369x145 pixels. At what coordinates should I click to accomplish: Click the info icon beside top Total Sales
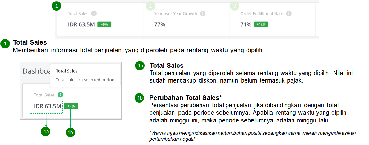pos(94,14)
